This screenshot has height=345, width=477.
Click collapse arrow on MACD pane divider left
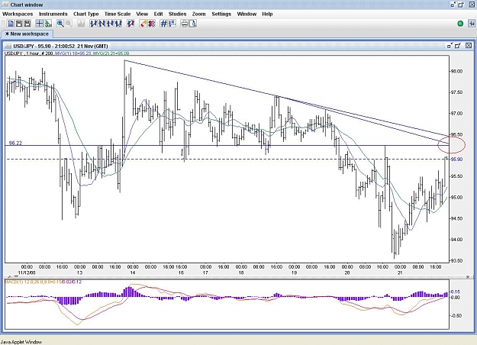pos(10,277)
